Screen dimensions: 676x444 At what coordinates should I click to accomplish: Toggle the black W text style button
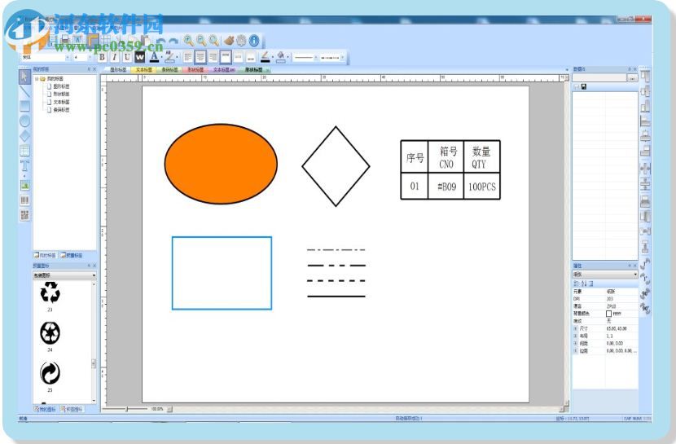pyautogui.click(x=140, y=57)
